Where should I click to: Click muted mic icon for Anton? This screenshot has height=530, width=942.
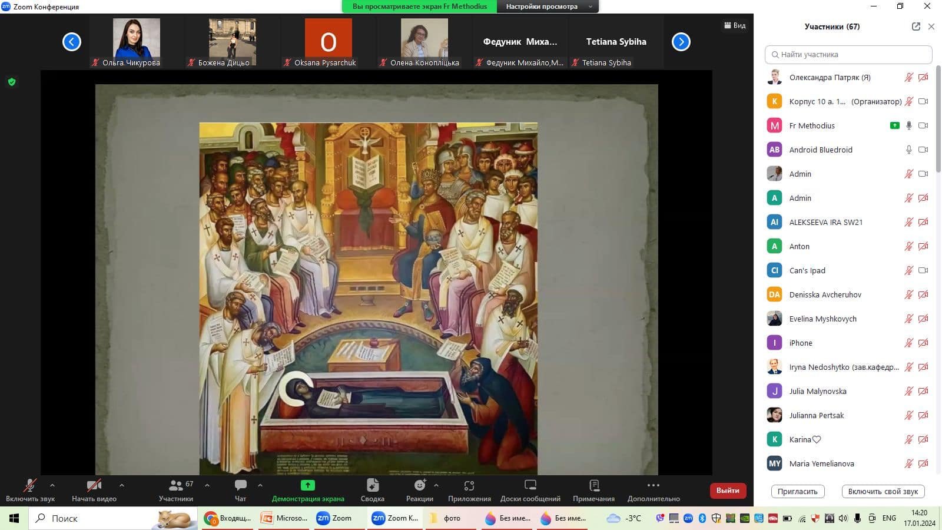point(909,246)
